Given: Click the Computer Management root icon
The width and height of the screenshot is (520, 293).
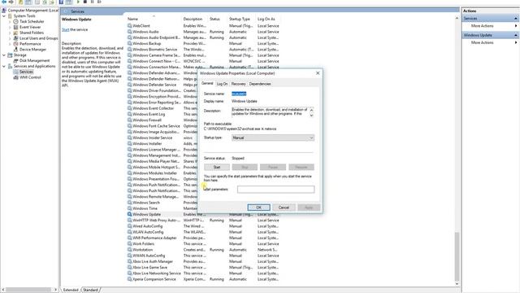Looking at the screenshot, I should (x=4, y=11).
